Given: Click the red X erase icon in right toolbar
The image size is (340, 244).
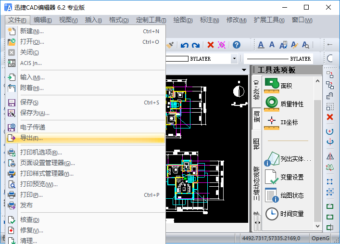Looking at the screenshot, I should pyautogui.click(x=330, y=117).
